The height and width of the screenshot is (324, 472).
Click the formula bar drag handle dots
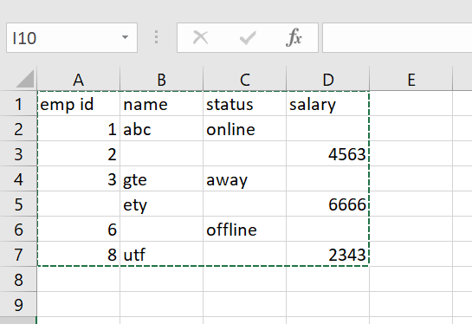[156, 37]
